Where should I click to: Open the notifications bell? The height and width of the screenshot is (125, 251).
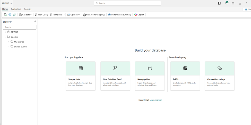coord(226,3)
